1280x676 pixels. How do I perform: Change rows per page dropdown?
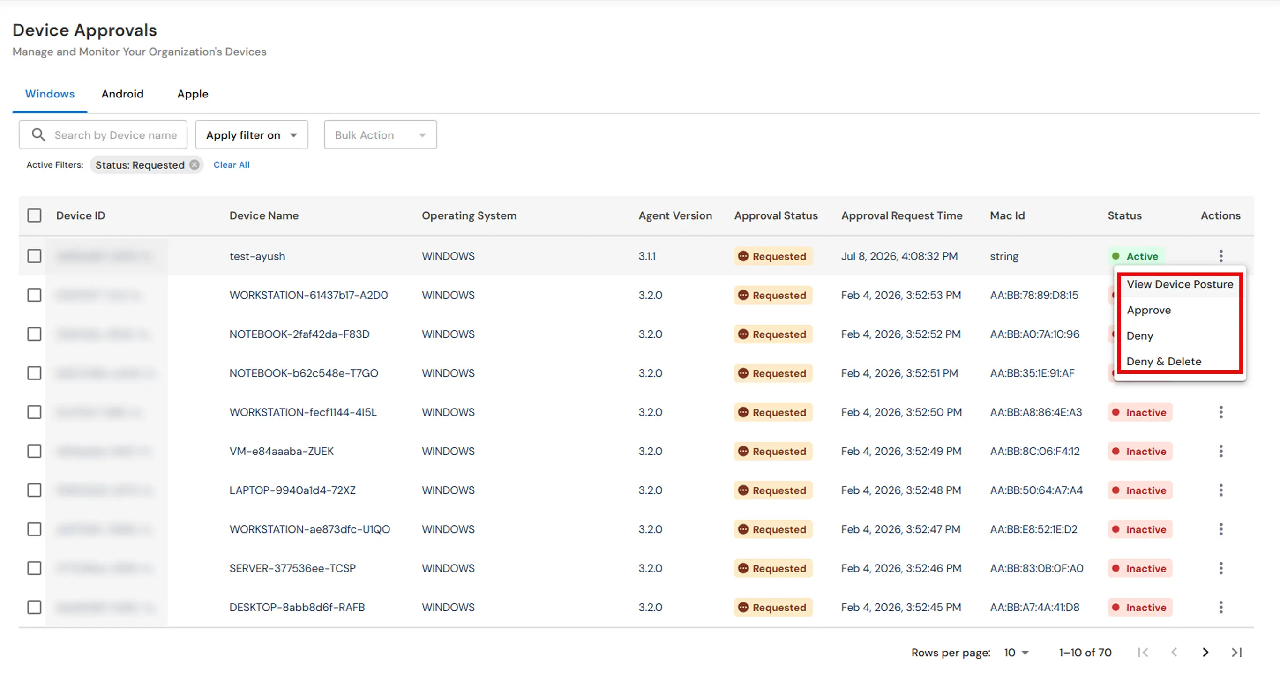(1016, 652)
